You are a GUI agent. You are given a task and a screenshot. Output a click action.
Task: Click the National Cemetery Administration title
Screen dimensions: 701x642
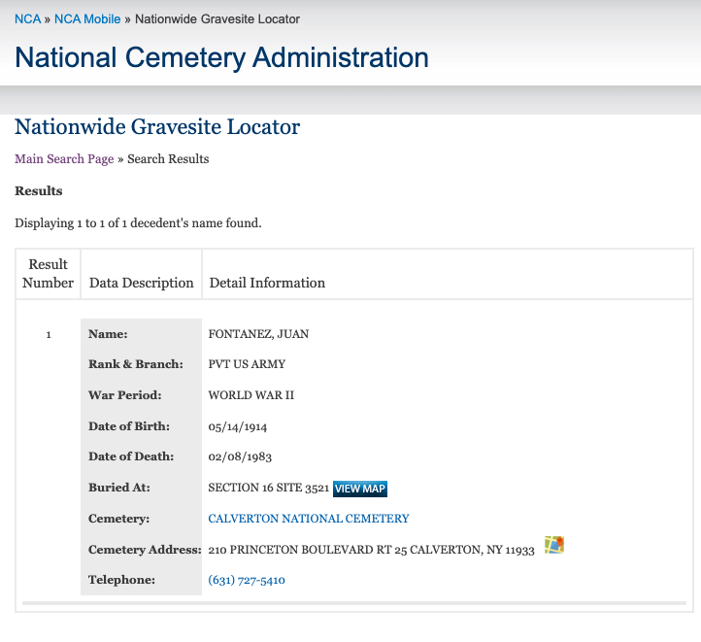point(221,57)
